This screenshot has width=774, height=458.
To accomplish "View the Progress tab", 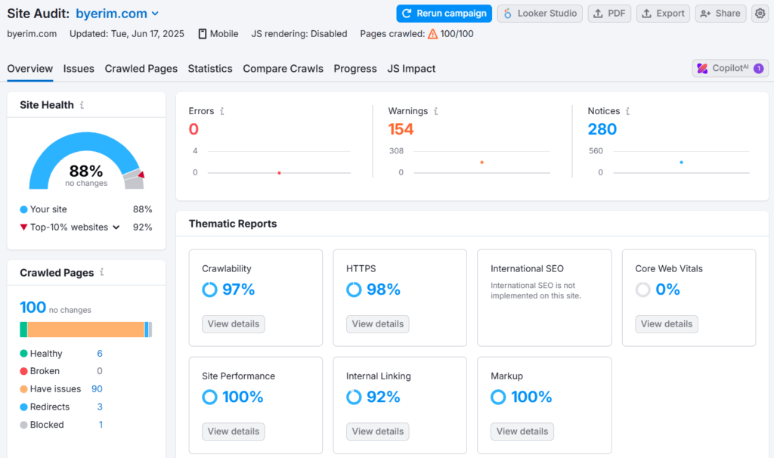I will [x=355, y=69].
